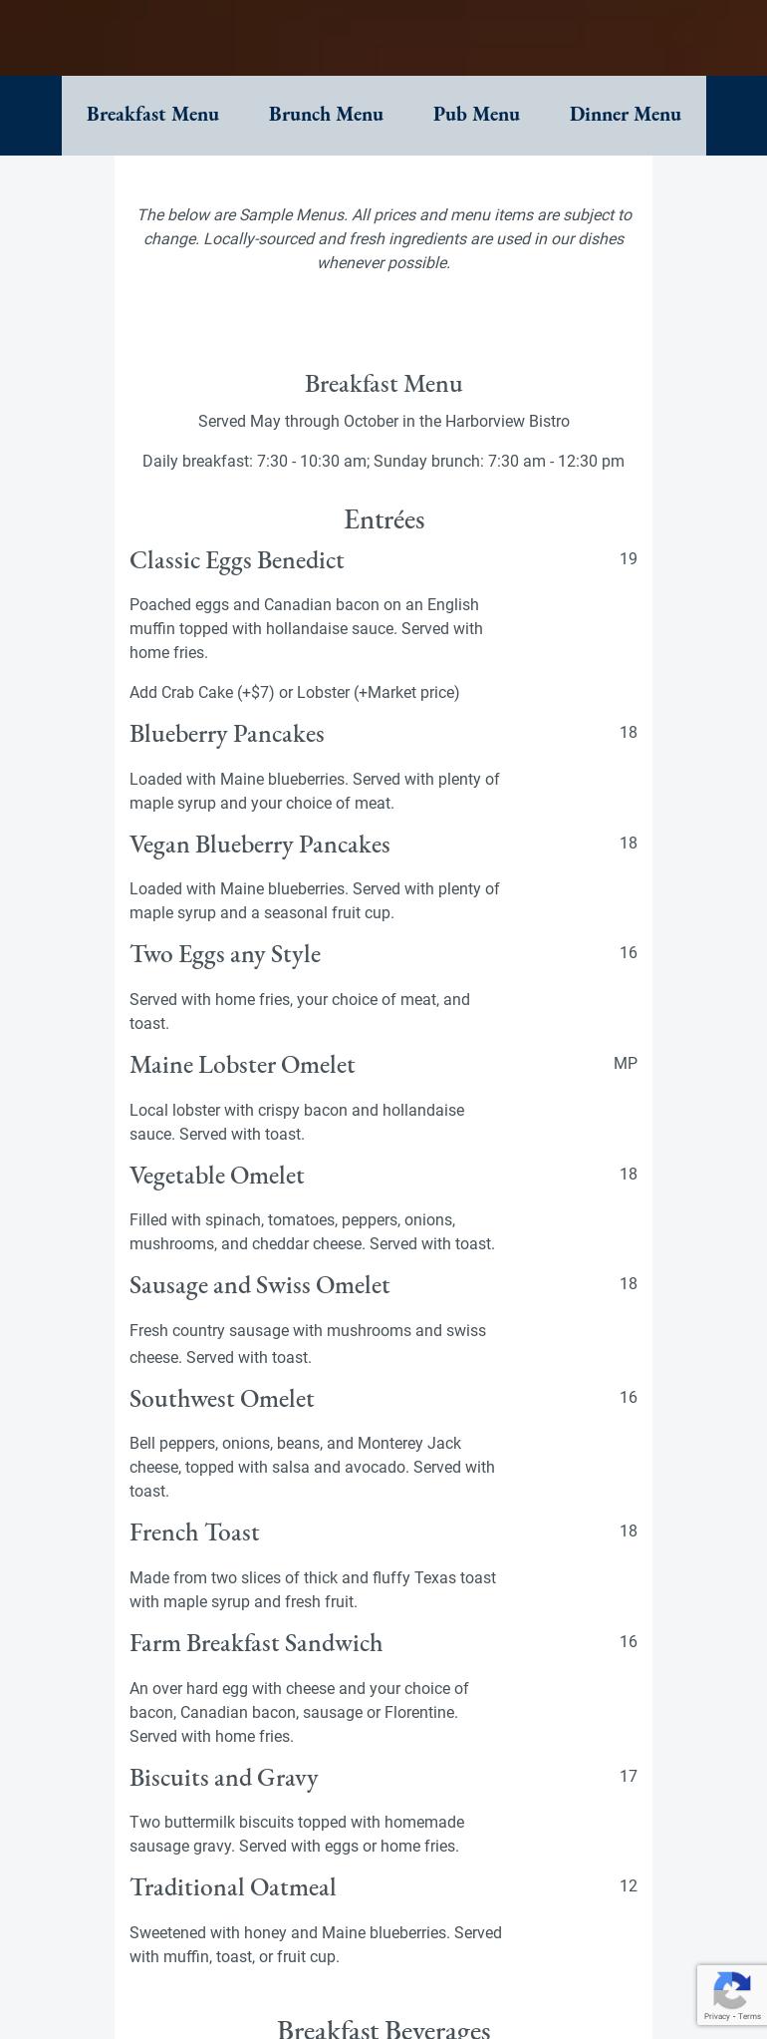Select the French Toast item title
This screenshot has height=2039, width=767.
point(194,1532)
